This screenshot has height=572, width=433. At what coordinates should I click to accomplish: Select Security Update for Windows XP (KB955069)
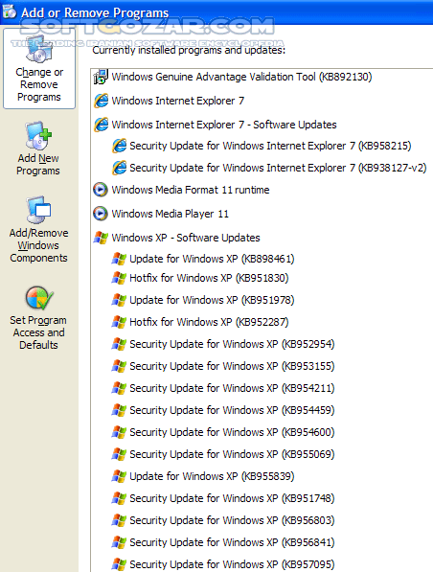coord(232,454)
